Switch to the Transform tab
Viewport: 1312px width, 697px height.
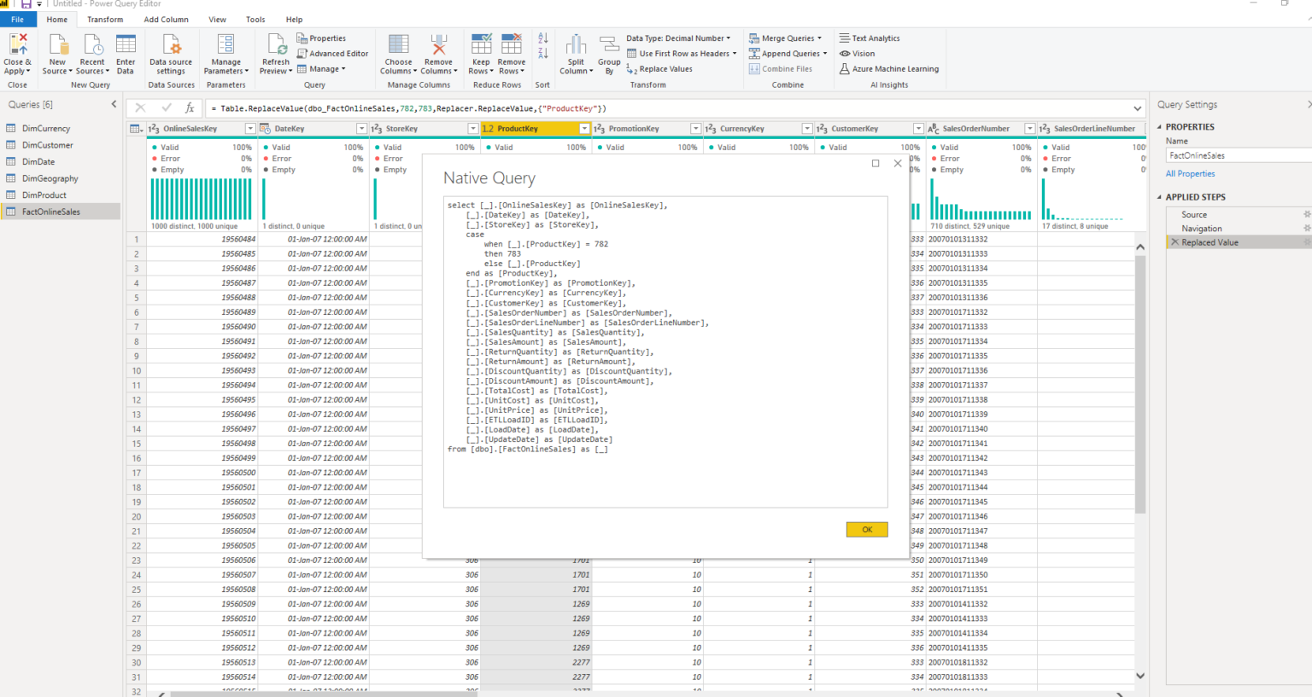point(105,19)
